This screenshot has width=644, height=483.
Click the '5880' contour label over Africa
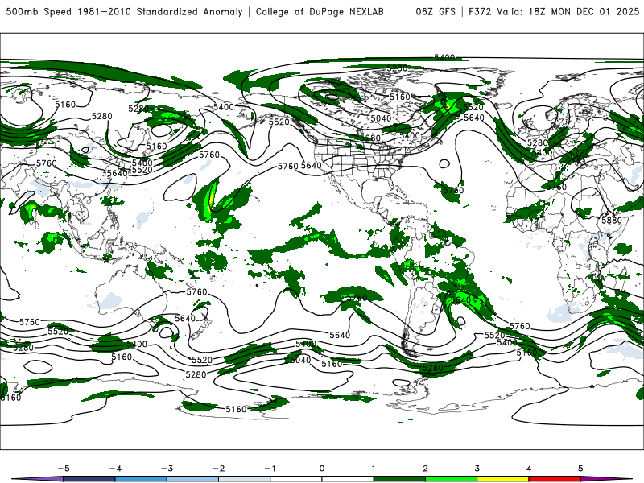coord(612,220)
